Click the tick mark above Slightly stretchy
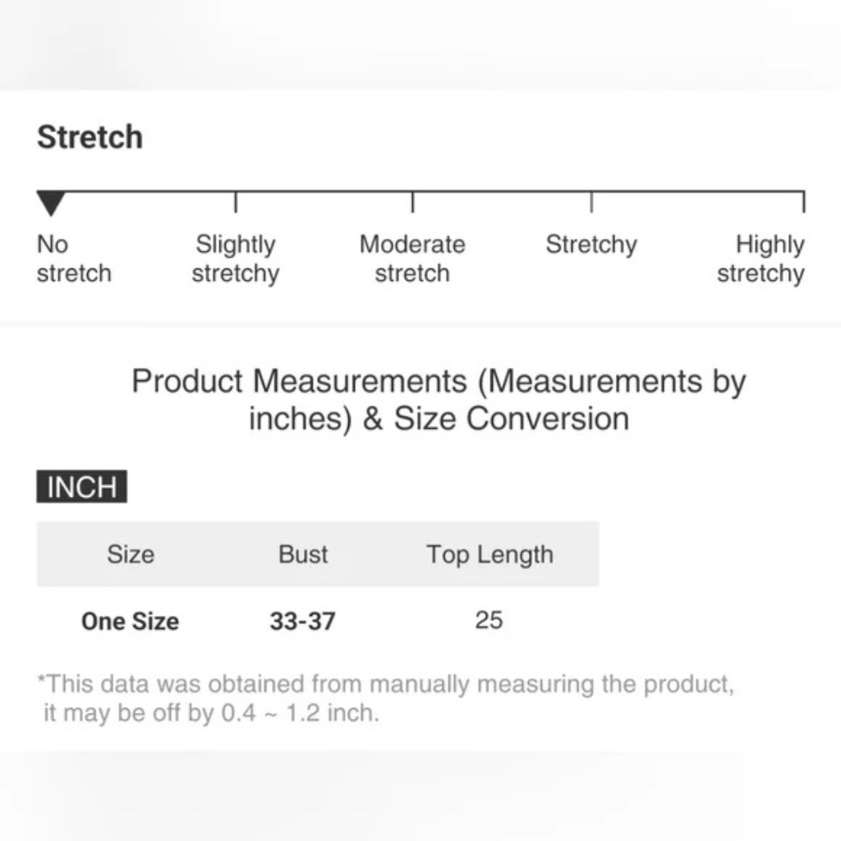This screenshot has height=841, width=841. coord(235,202)
